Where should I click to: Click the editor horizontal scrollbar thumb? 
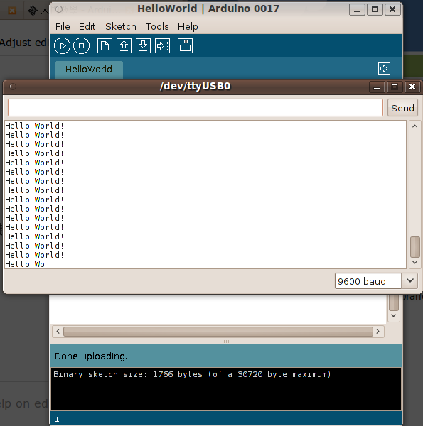point(218,332)
